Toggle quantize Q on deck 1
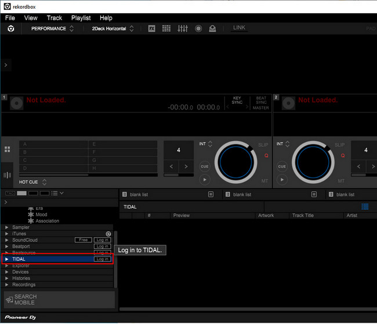Screen dimensions: 377x327 [x=266, y=155]
